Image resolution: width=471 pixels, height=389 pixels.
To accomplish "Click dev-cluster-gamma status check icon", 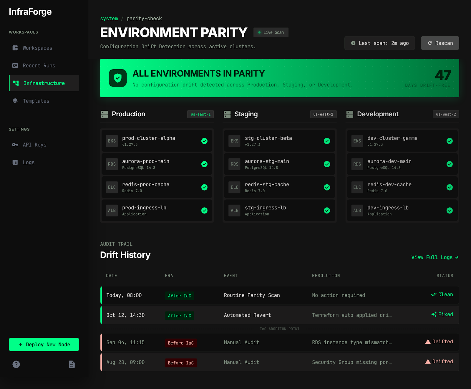I will [450, 141].
